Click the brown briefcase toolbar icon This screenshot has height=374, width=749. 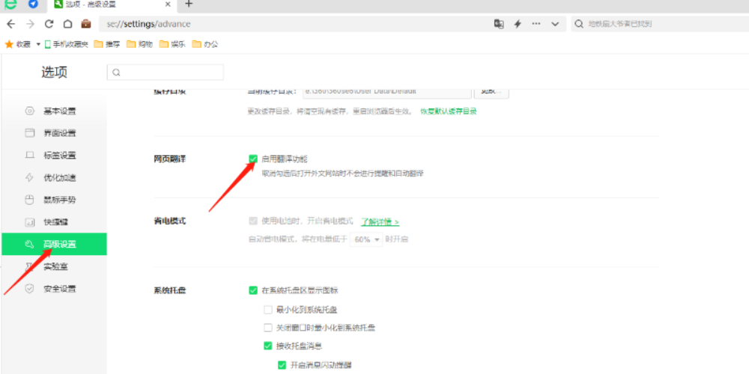[x=86, y=24]
